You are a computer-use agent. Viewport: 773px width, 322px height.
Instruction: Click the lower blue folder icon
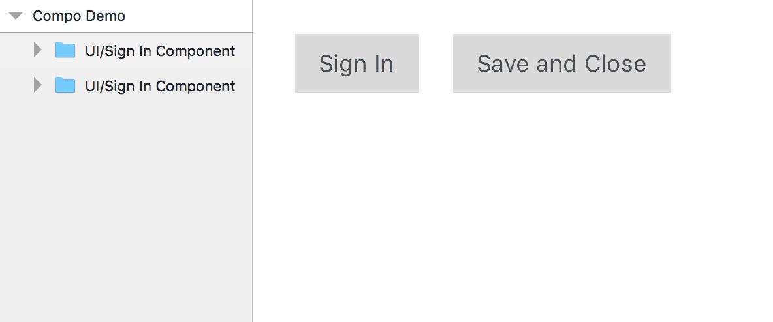click(65, 85)
